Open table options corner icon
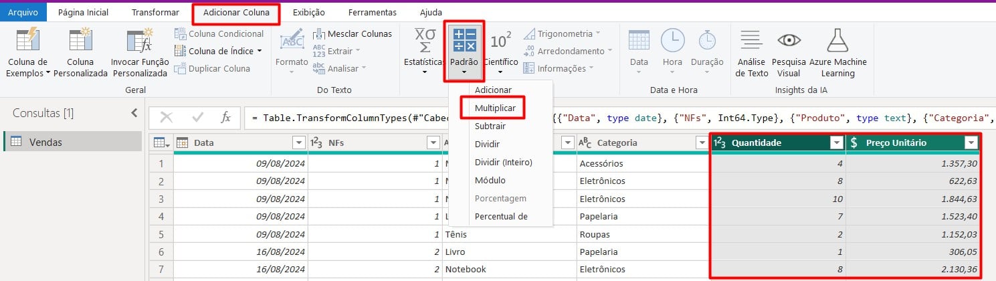This screenshot has width=996, height=281. [161, 143]
